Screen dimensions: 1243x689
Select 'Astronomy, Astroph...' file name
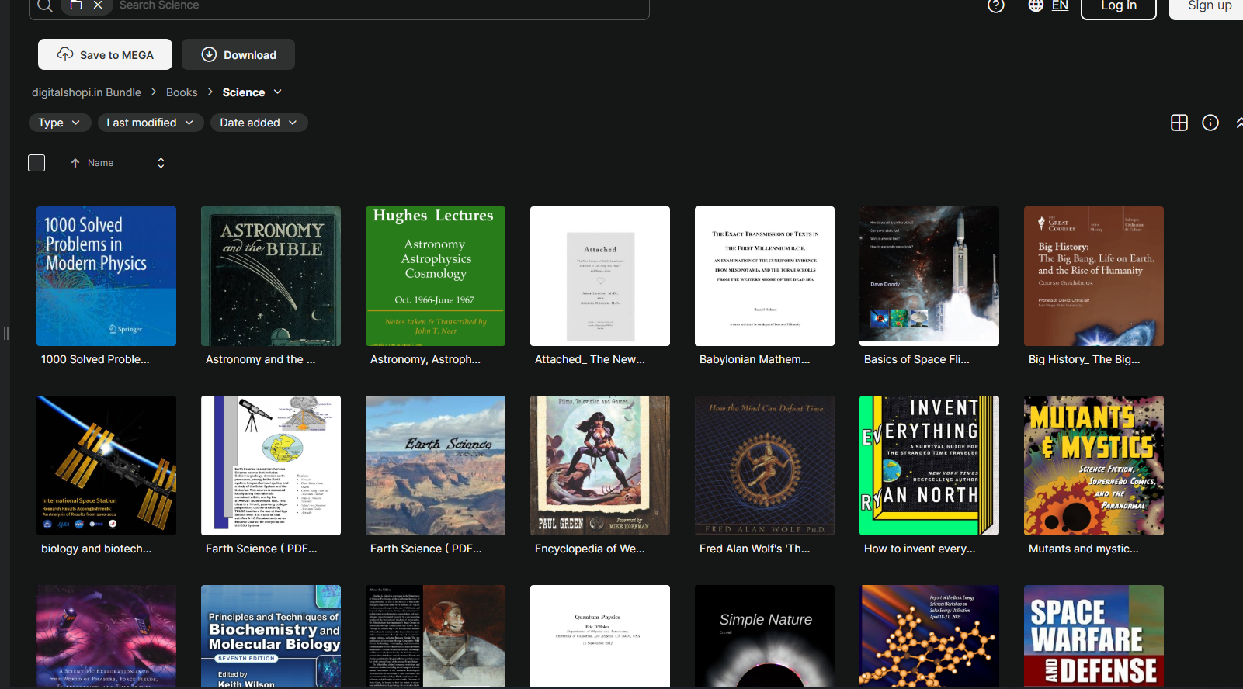(x=425, y=359)
